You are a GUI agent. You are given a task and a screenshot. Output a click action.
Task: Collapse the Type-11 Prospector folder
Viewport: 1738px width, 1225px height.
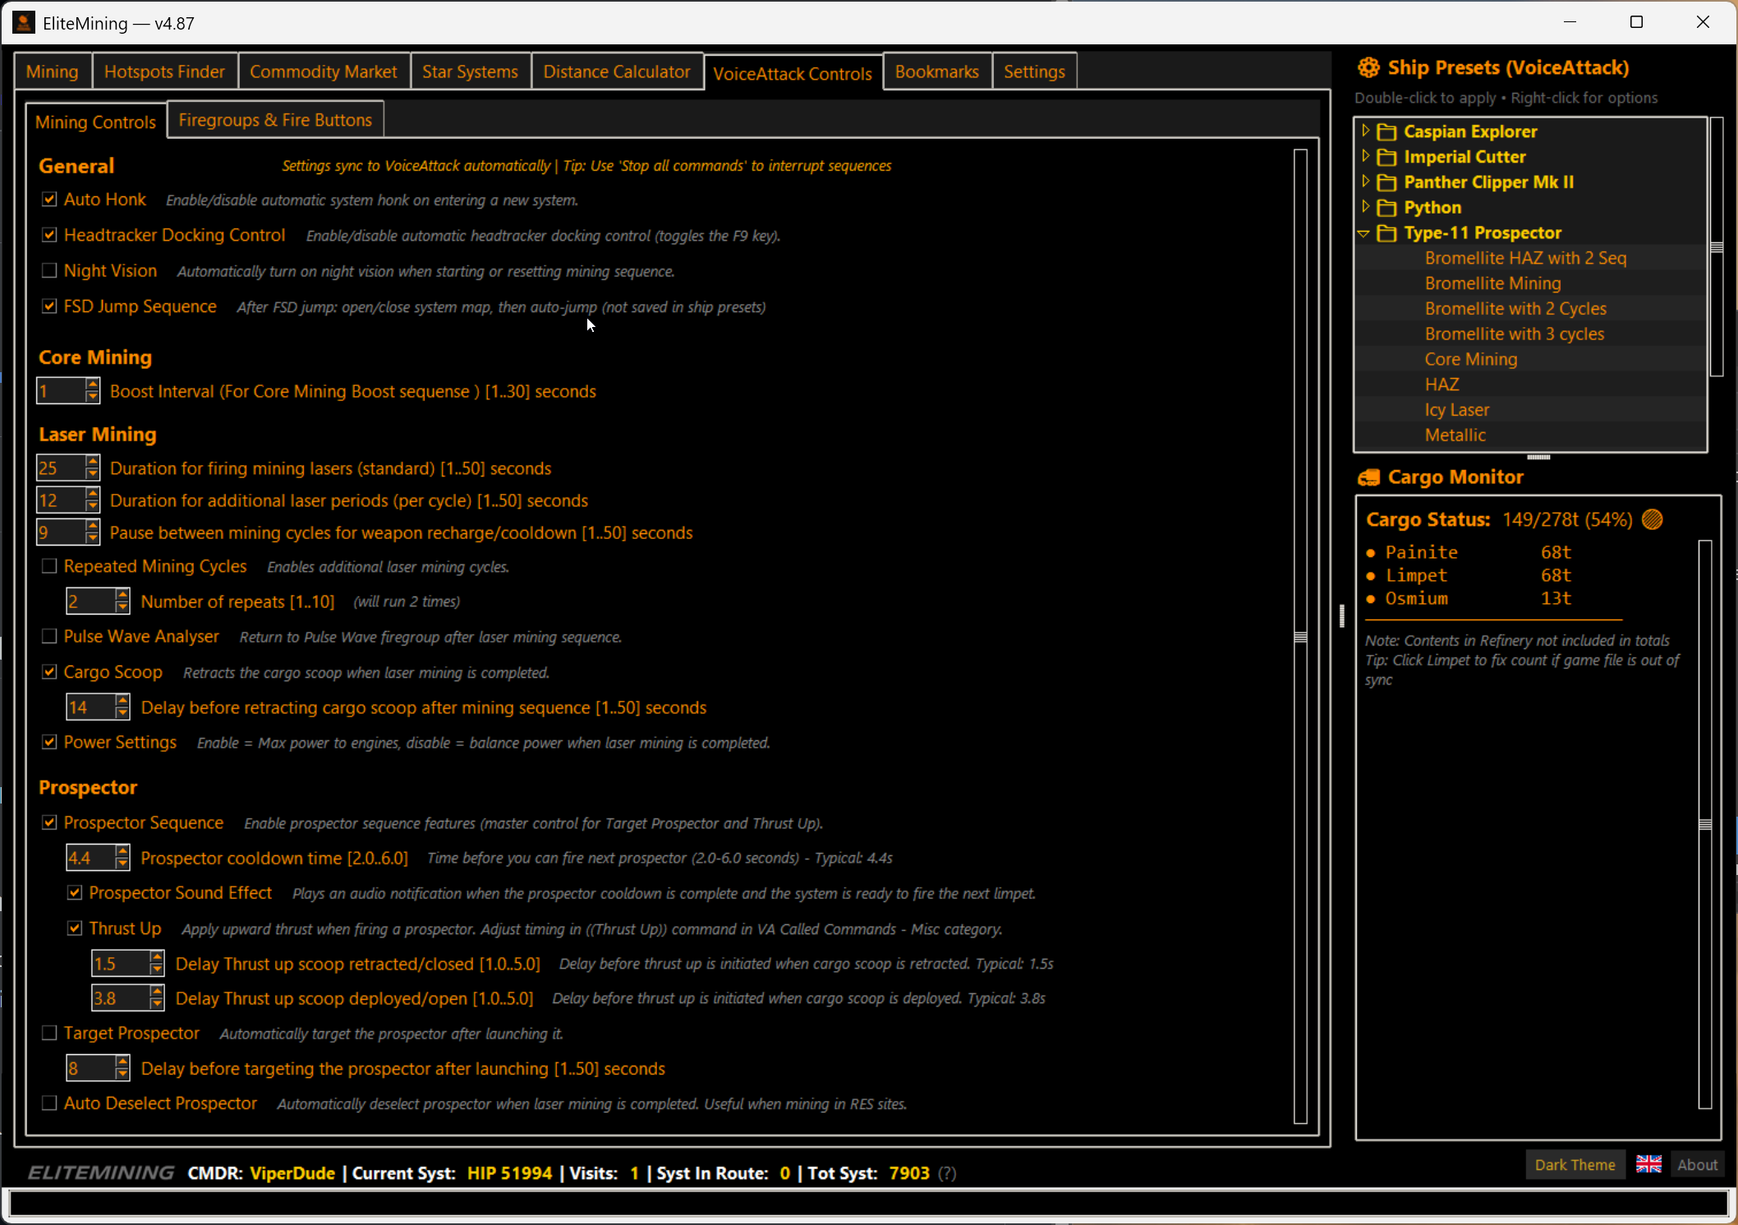[1364, 233]
